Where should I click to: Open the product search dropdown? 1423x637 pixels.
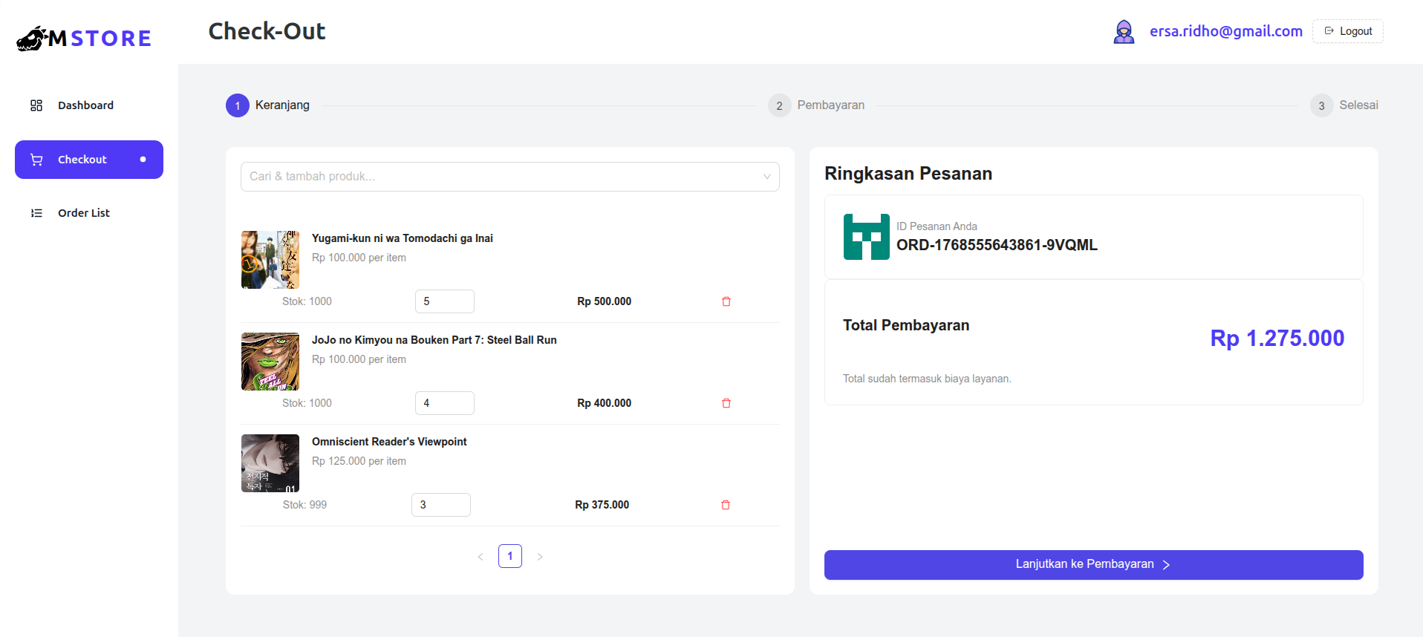pos(509,177)
